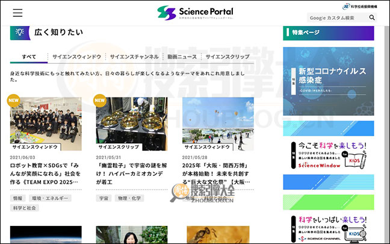This screenshot has height=244, width=390.
Task: Click the search magnifier icon
Action: 372,17
